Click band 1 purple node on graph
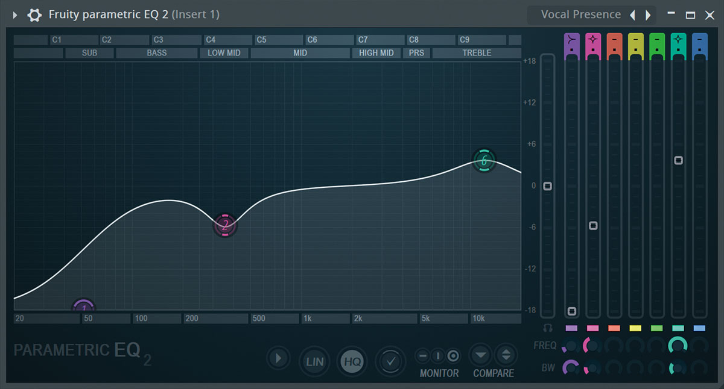The width and height of the screenshot is (724, 389). (84, 305)
